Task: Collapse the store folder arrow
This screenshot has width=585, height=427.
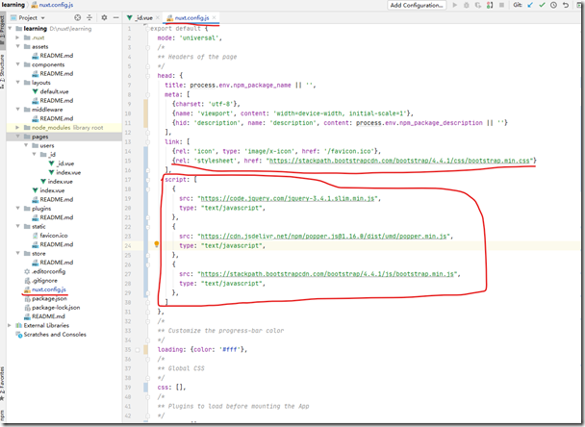Action: [x=17, y=254]
